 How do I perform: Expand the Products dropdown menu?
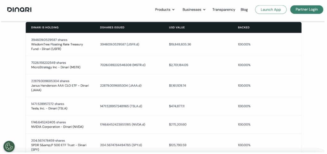pos(165,10)
